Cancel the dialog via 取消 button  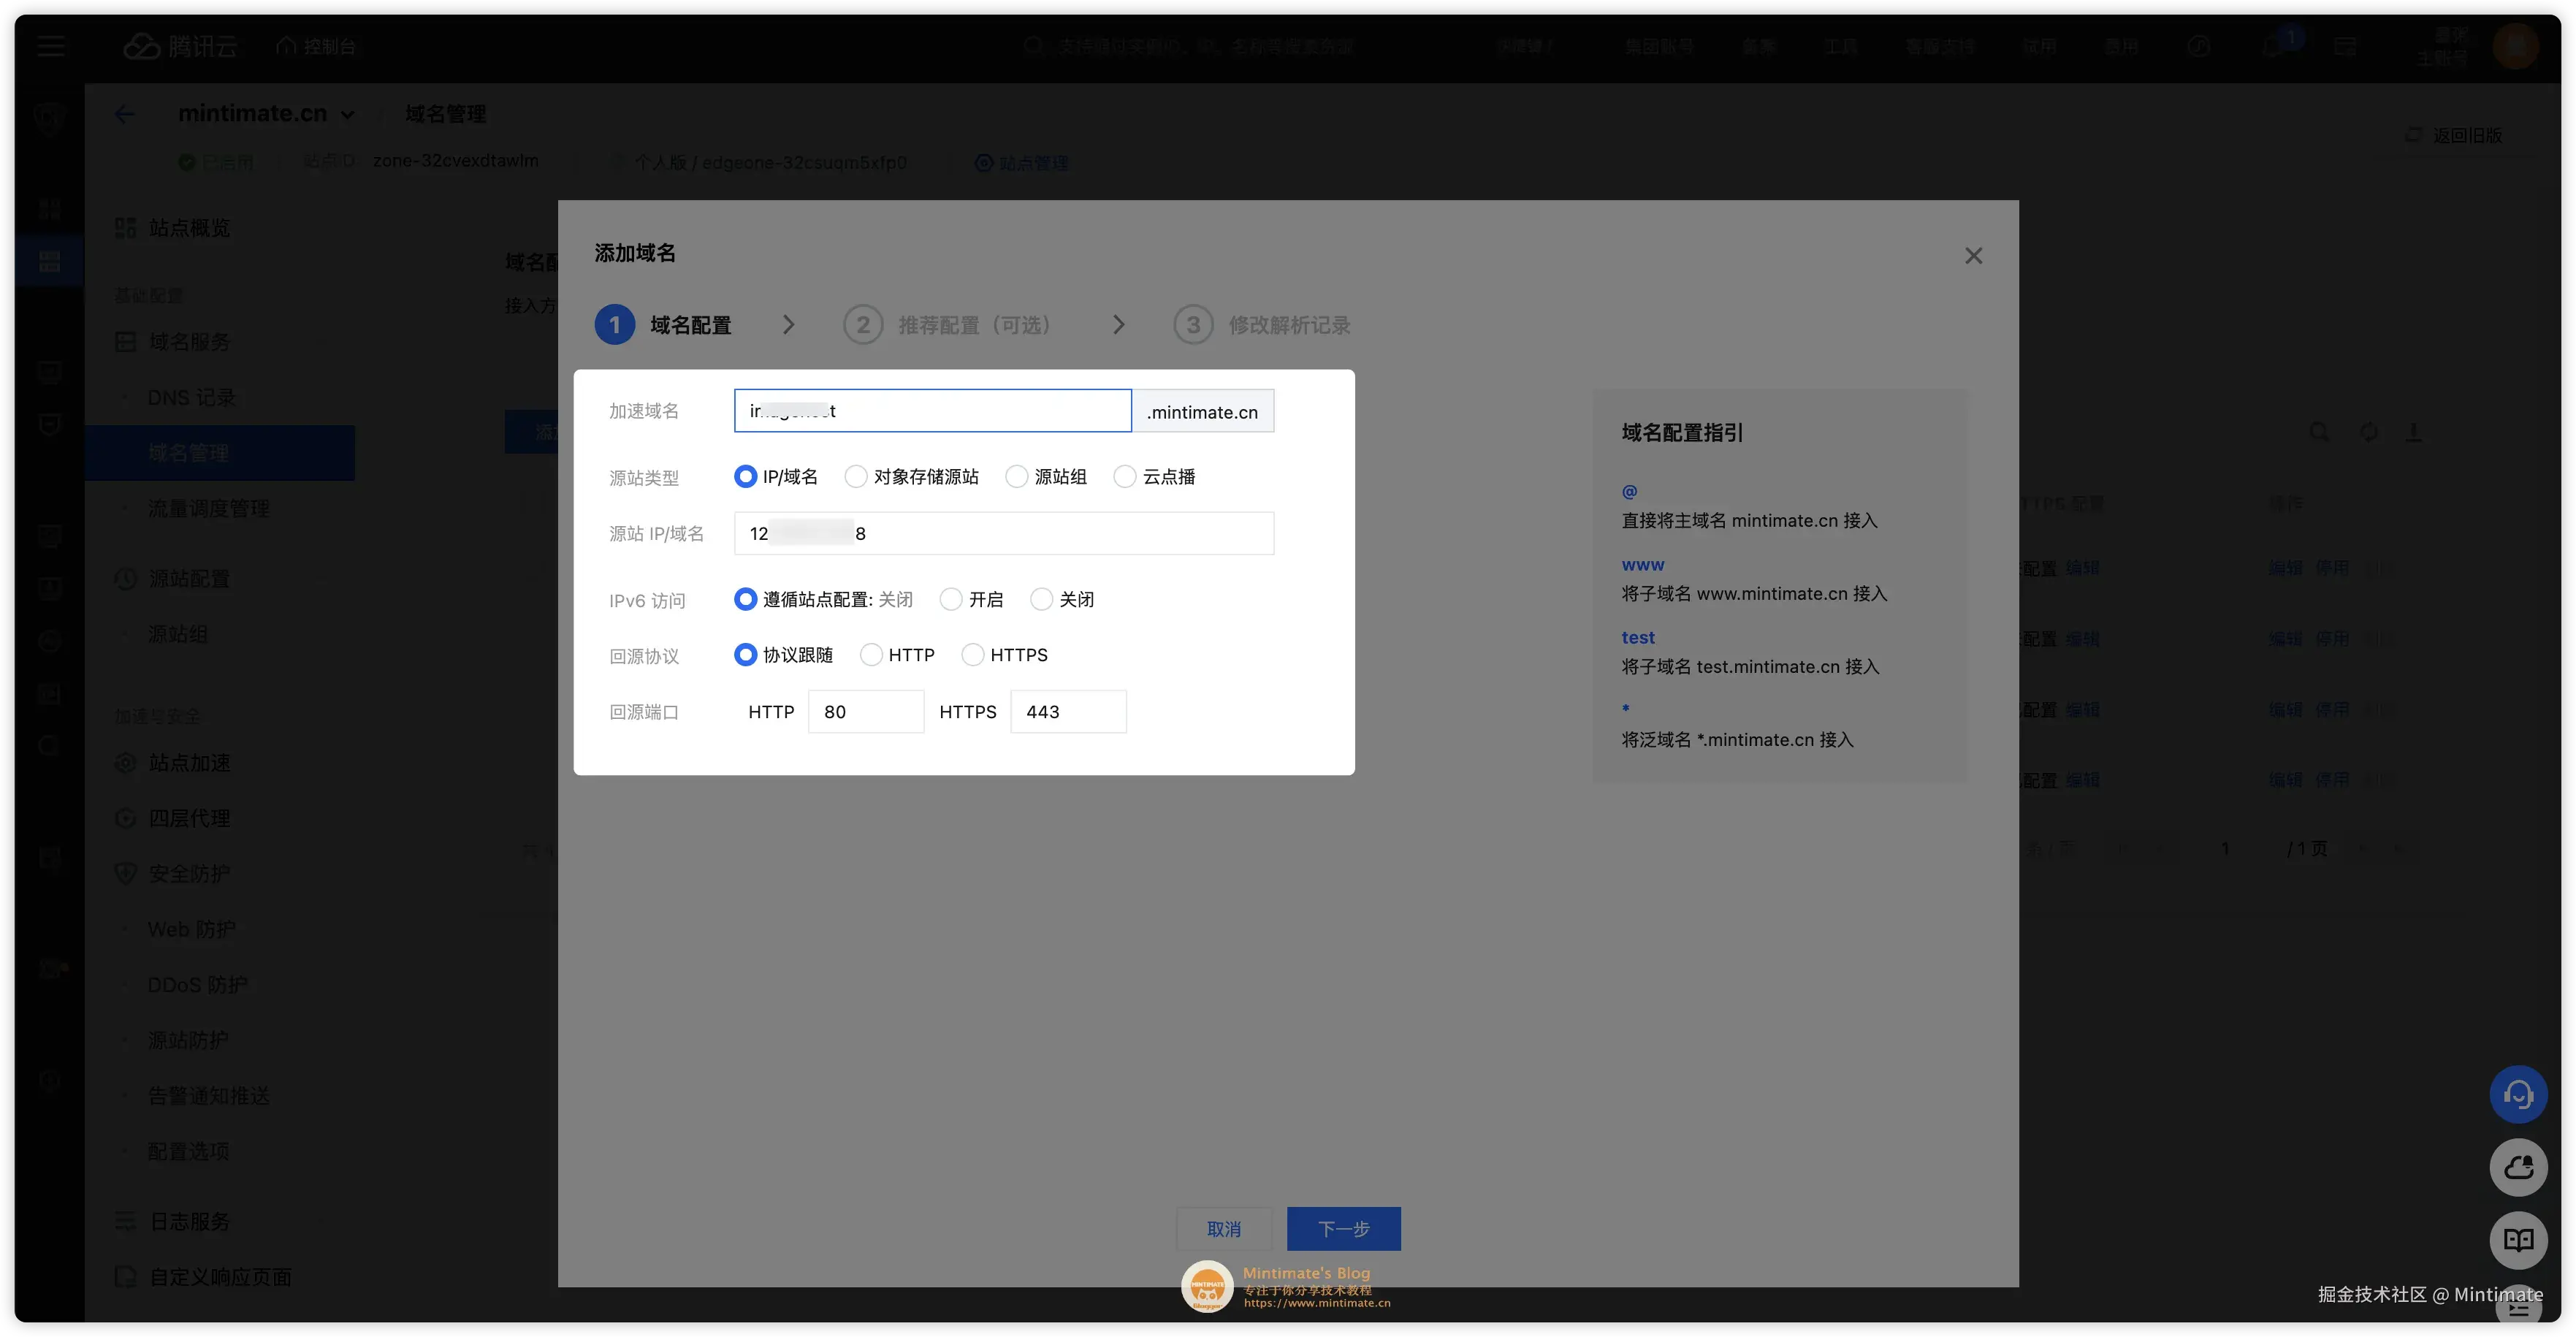tap(1224, 1229)
